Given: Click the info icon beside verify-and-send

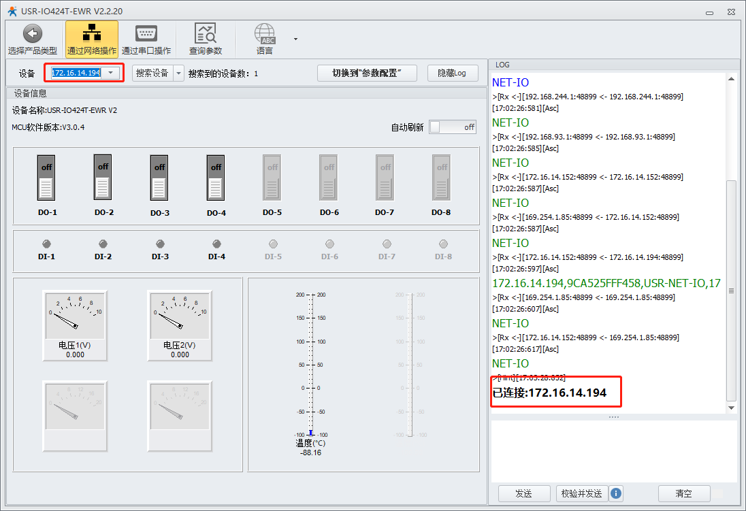Looking at the screenshot, I should [615, 493].
